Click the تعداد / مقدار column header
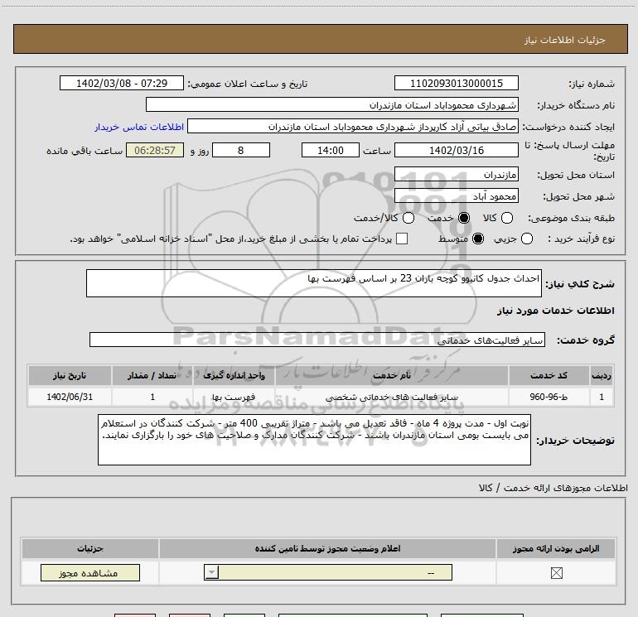This screenshot has width=638, height=617. [x=152, y=375]
